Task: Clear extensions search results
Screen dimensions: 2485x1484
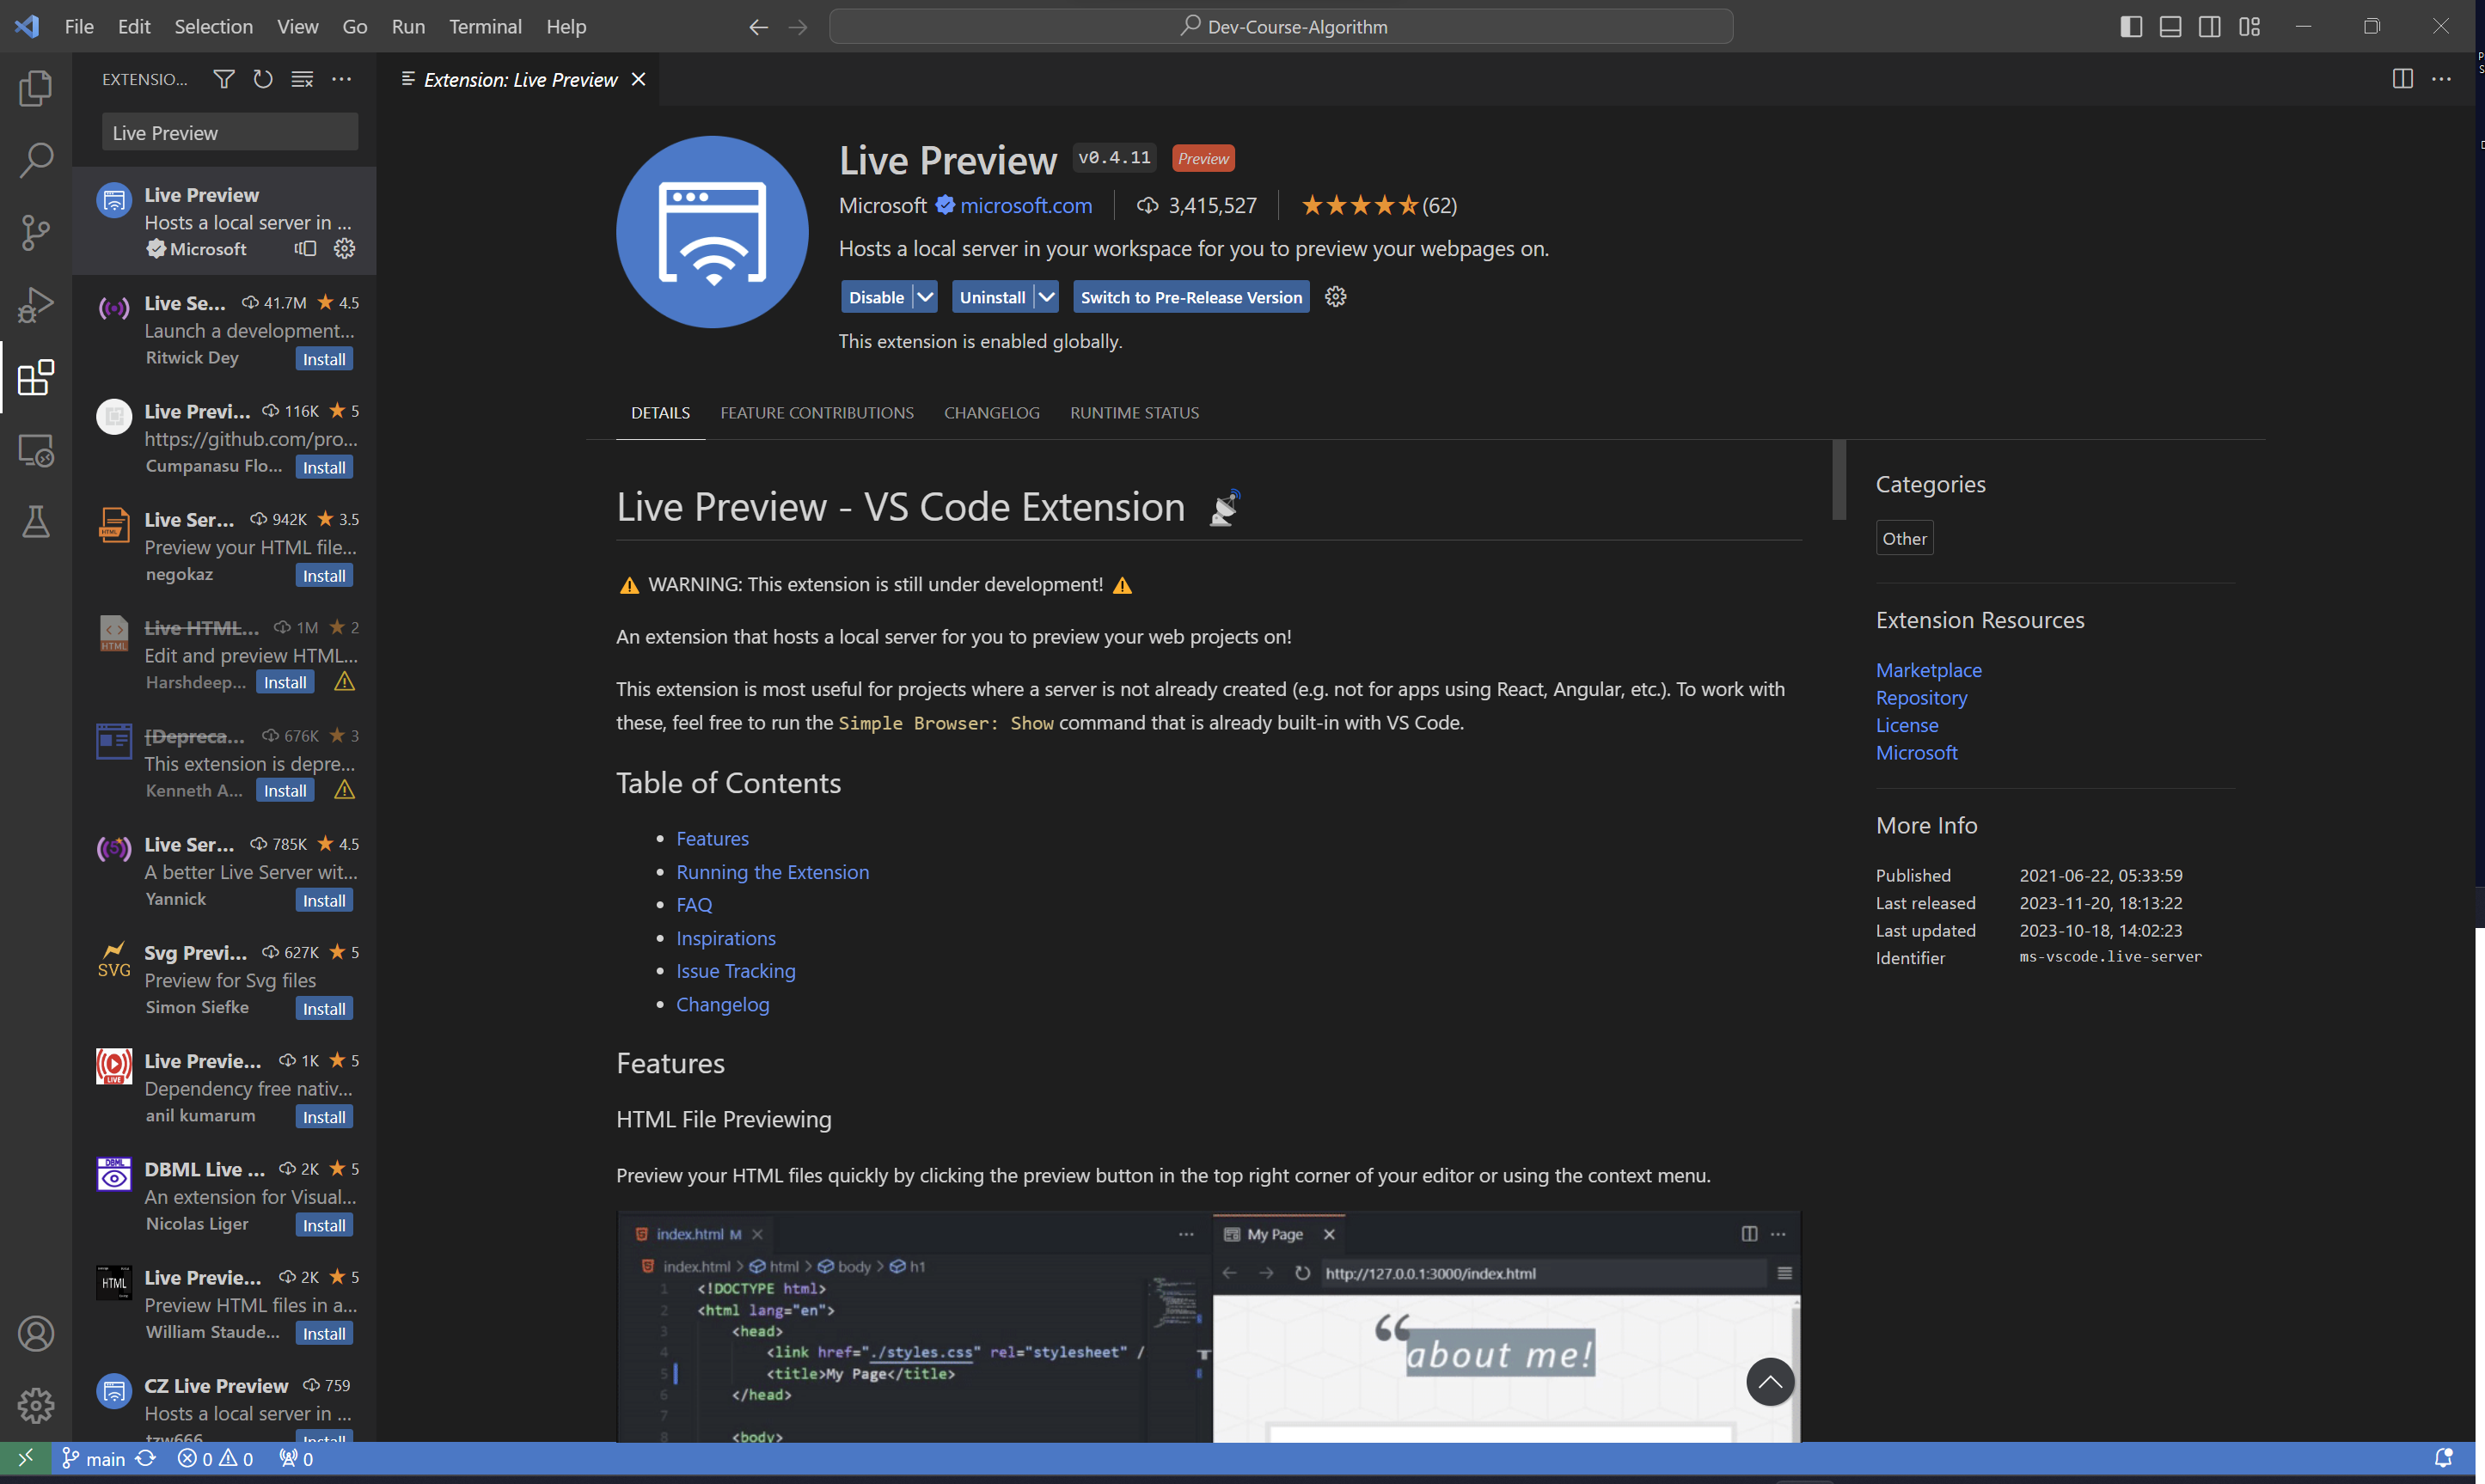Action: pyautogui.click(x=302, y=79)
